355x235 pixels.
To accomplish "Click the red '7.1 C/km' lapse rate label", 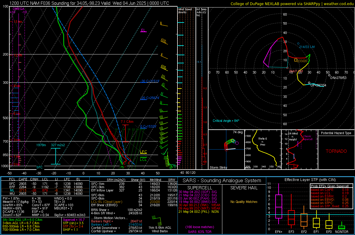I will pyautogui.click(x=127, y=122).
